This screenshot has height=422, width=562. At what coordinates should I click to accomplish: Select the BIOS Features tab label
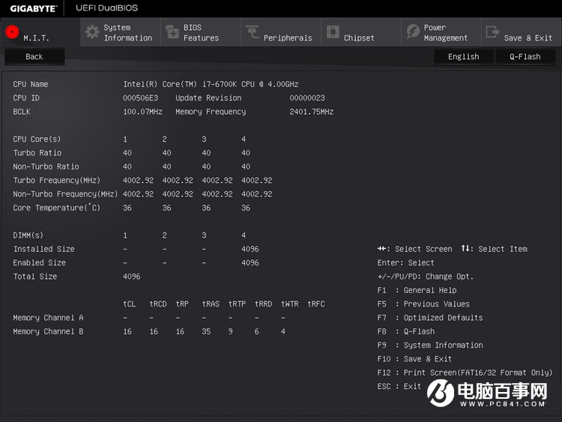[x=201, y=33]
